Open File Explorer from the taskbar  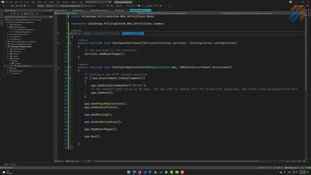click(177, 172)
